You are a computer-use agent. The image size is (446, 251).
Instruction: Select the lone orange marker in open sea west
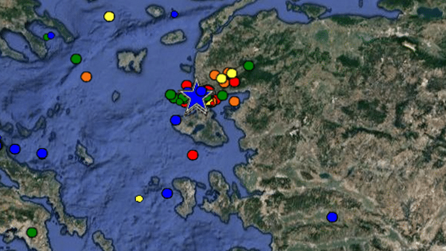tap(86, 76)
